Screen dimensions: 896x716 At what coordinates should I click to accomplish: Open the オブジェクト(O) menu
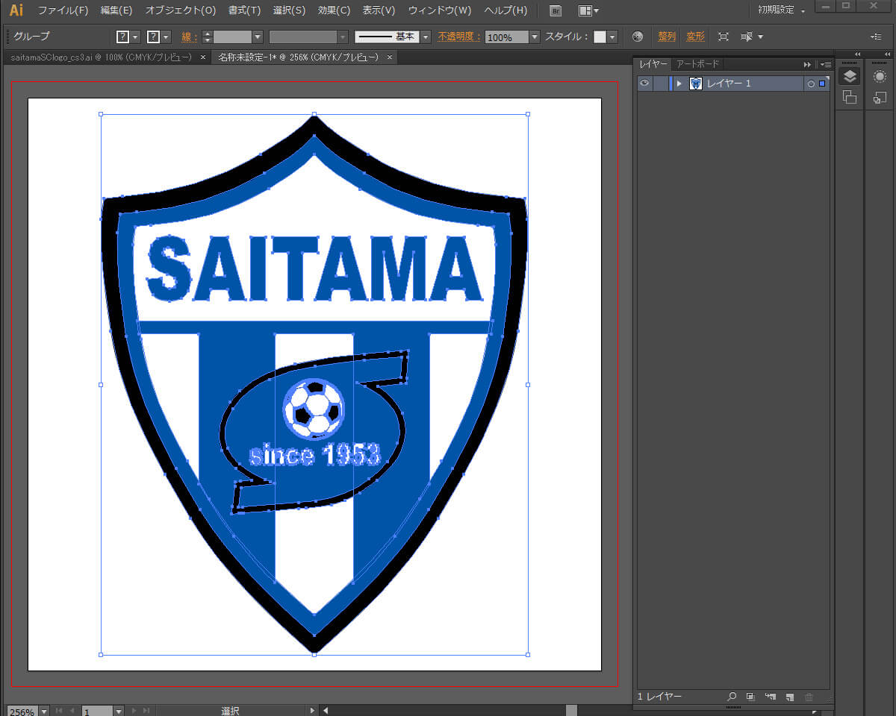pyautogui.click(x=181, y=10)
